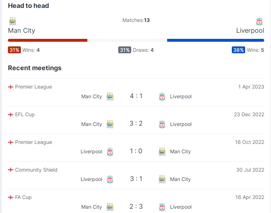This screenshot has height=213, width=271.
Task: Open the 3 : 2 EFL Cup score
Action: [x=136, y=123]
